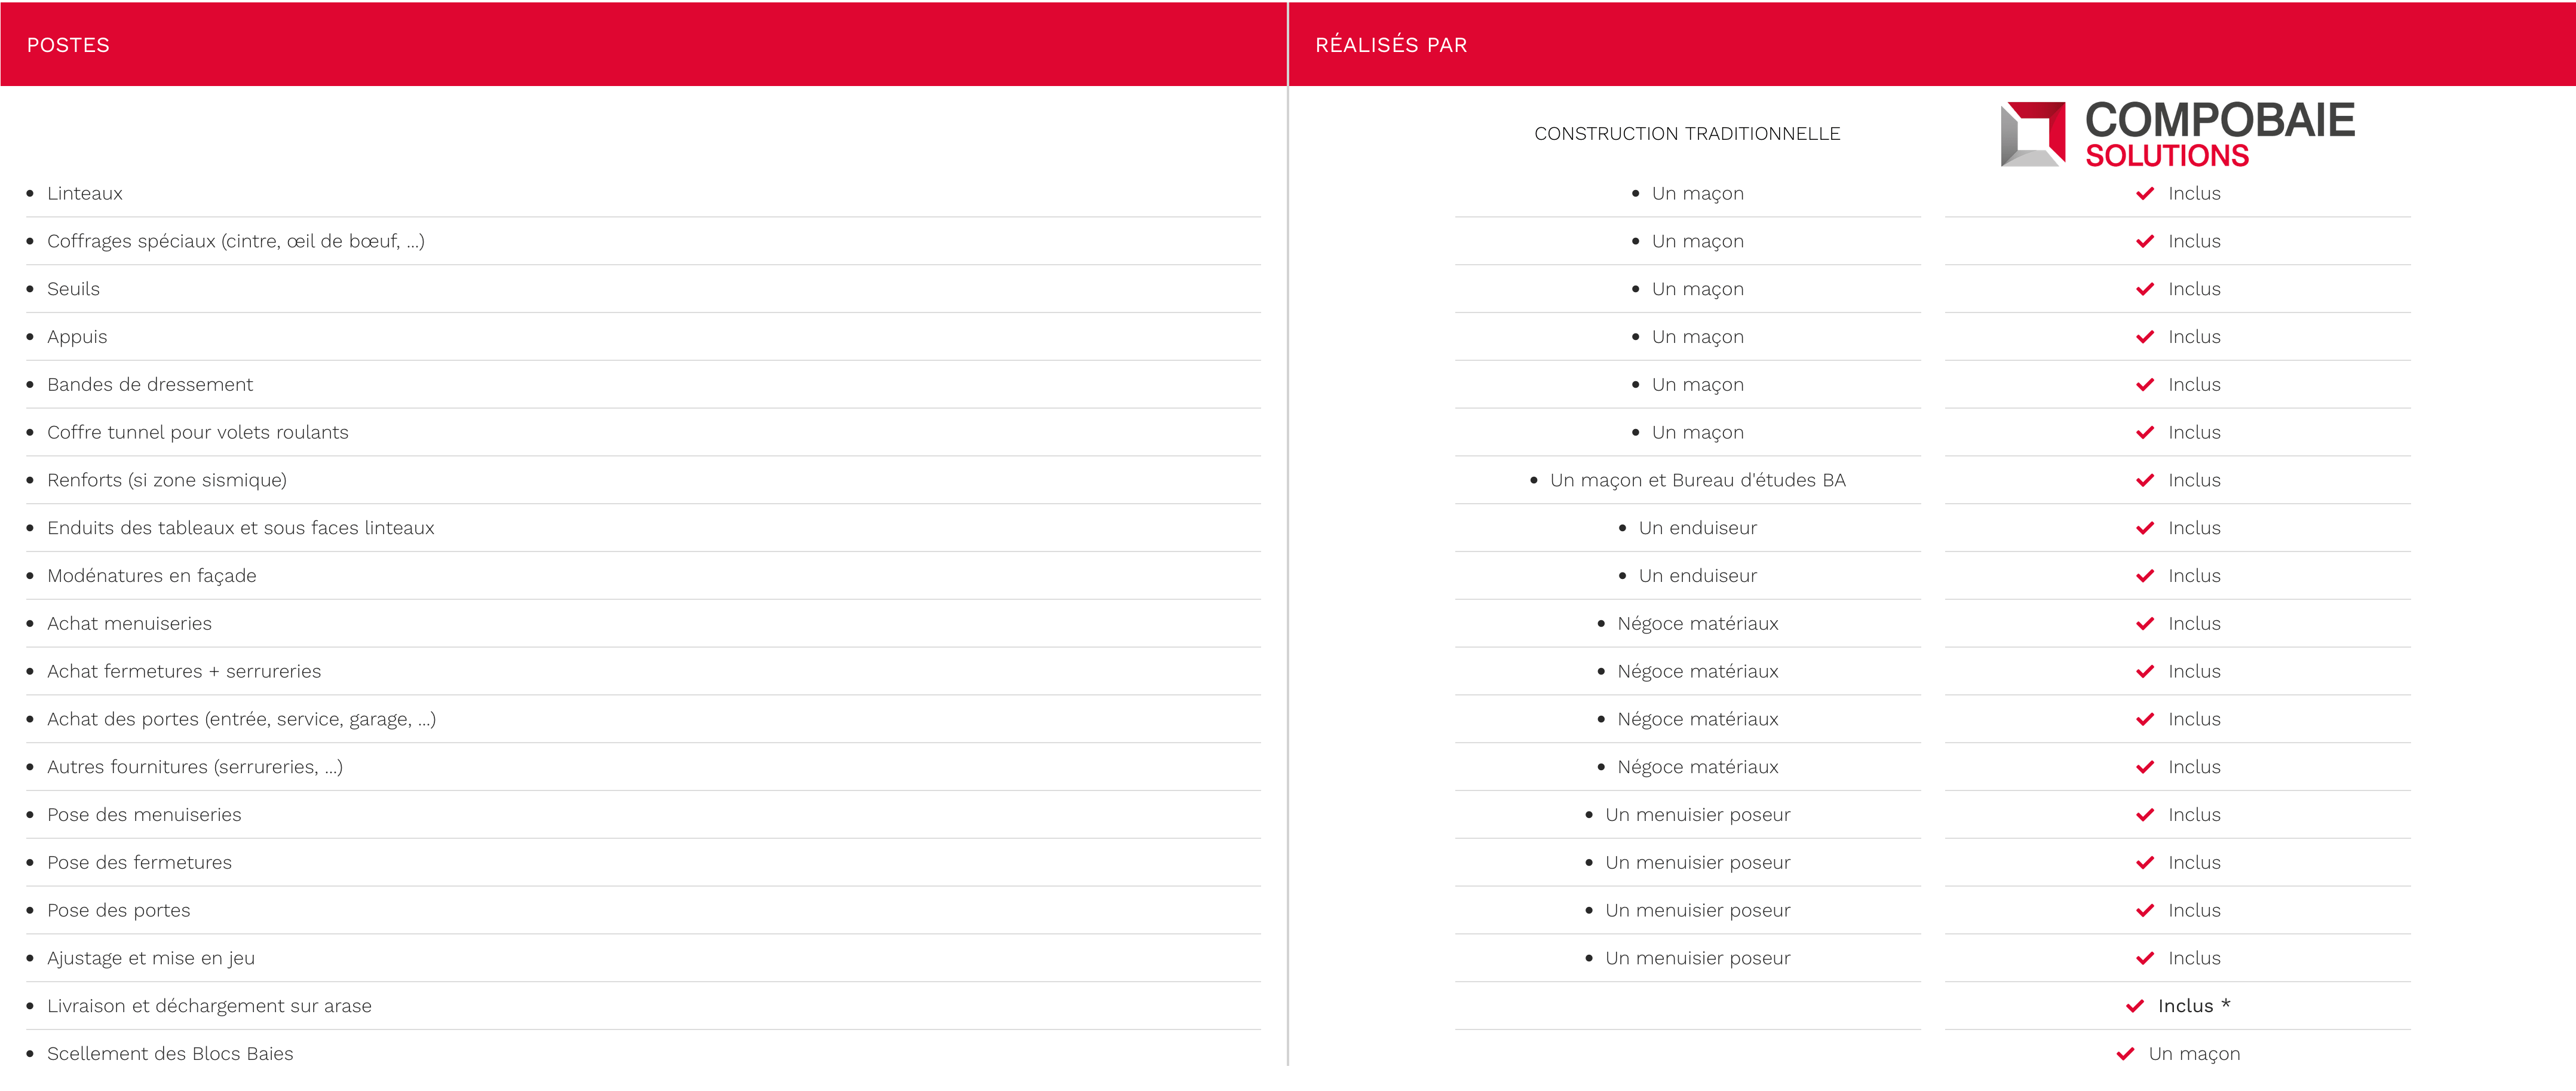Click Un maçon et Bureau d'études BA
Screen dimensions: 2576x1091
(x=1698, y=481)
